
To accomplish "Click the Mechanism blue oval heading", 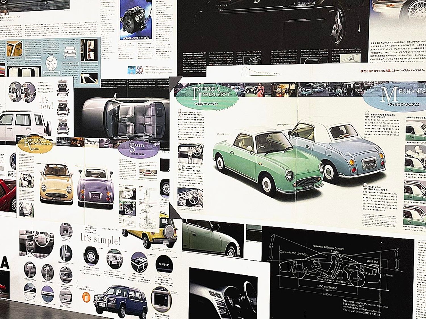I will click(396, 98).
